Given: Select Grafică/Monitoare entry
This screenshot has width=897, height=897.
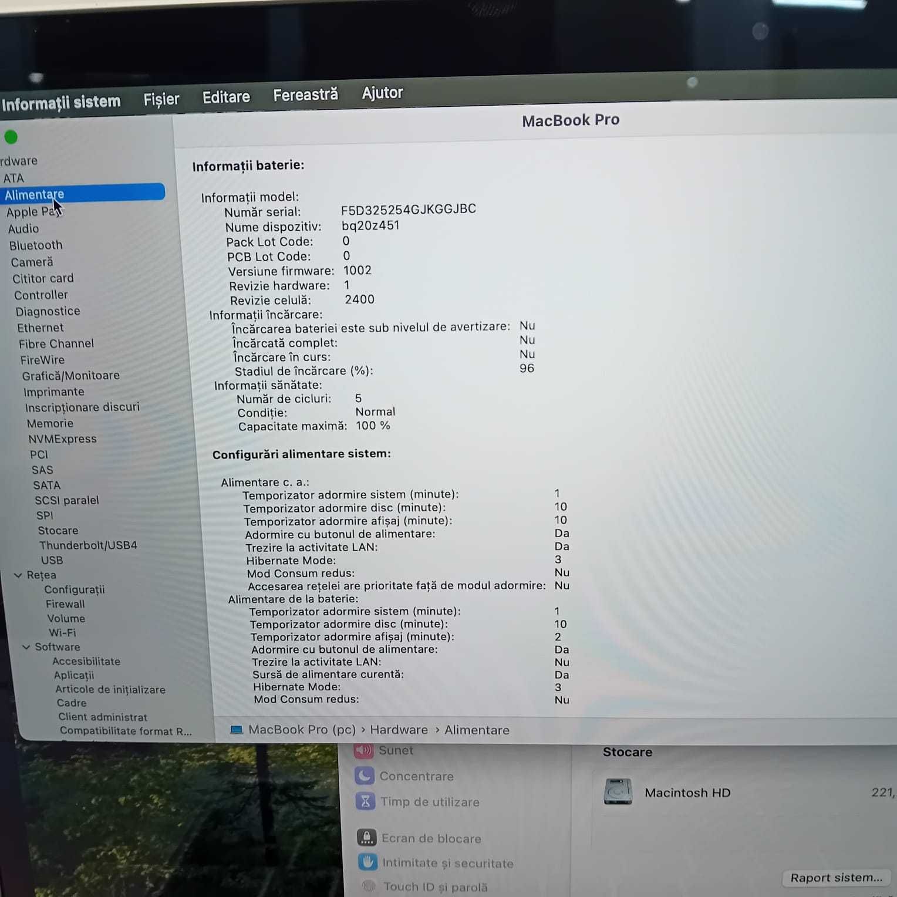Looking at the screenshot, I should 70,375.
